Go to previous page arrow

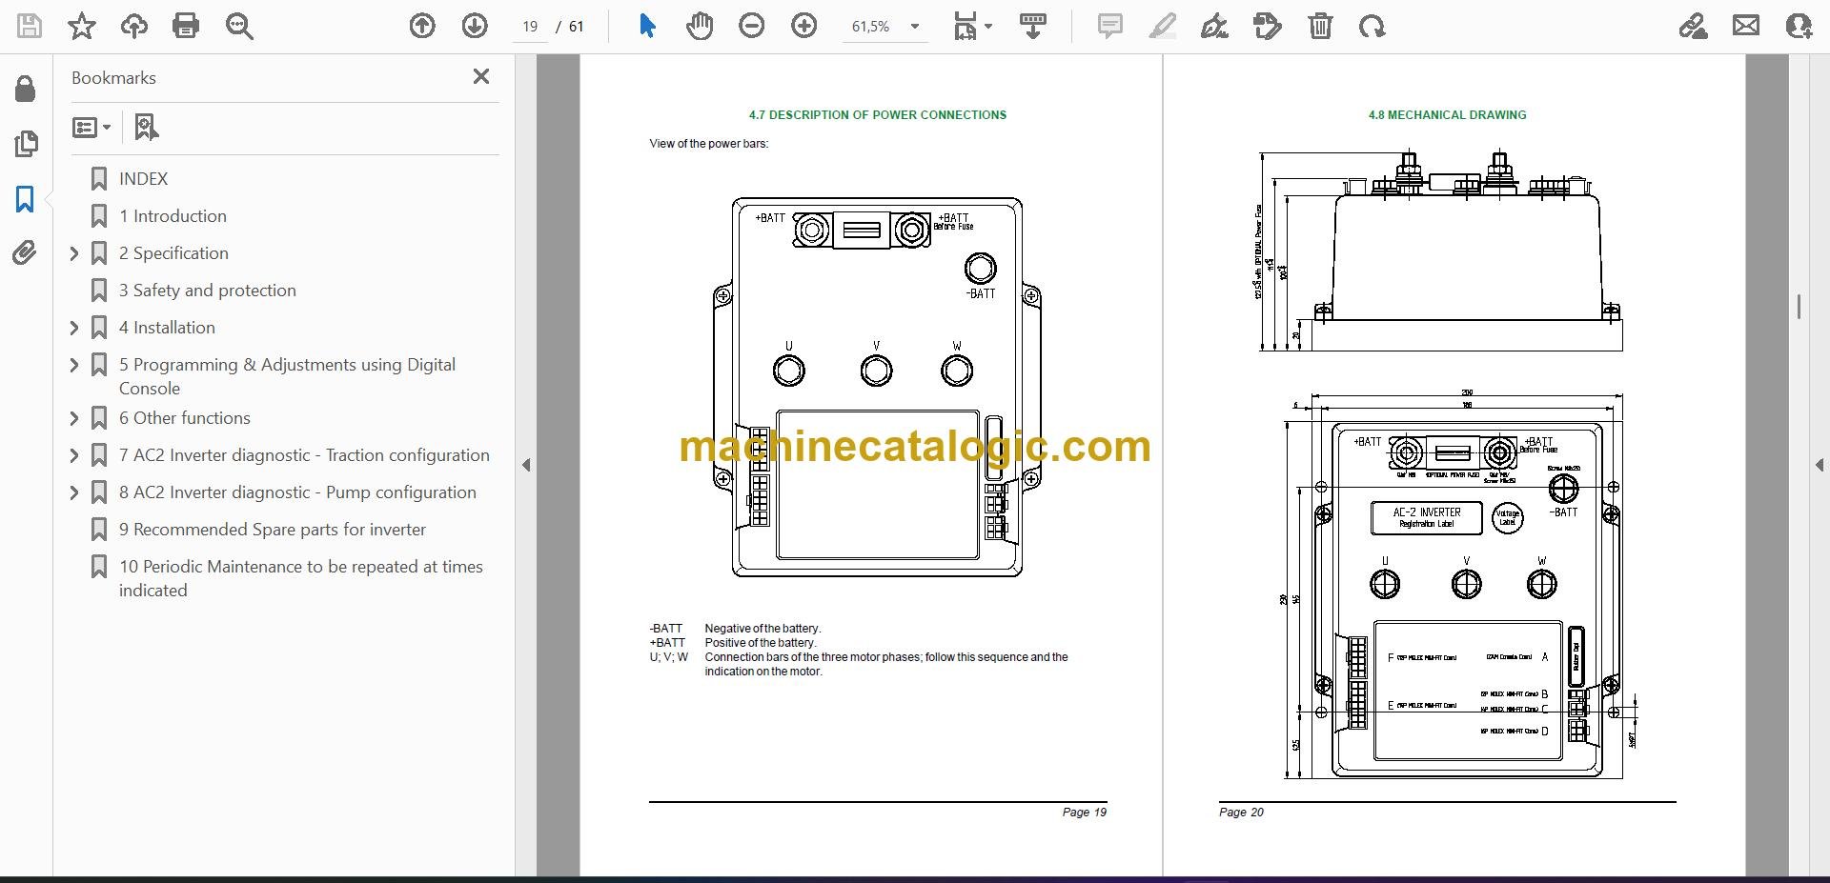pyautogui.click(x=422, y=27)
